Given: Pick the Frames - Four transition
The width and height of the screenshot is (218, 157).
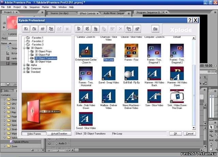Looking at the screenshot, I should 131,50.
